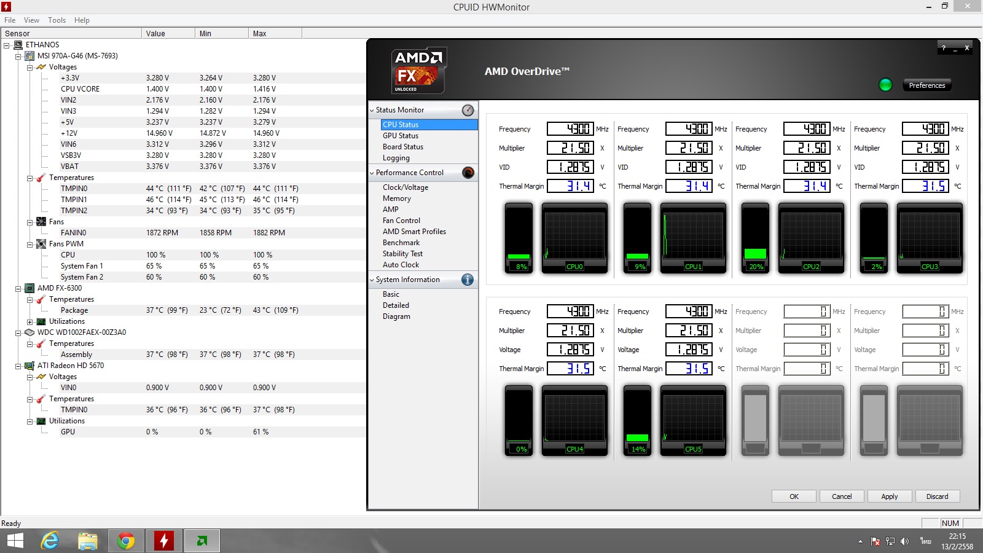This screenshot has width=983, height=553.
Task: Open Fan Control in OverDrive sidebar
Action: [x=401, y=221]
